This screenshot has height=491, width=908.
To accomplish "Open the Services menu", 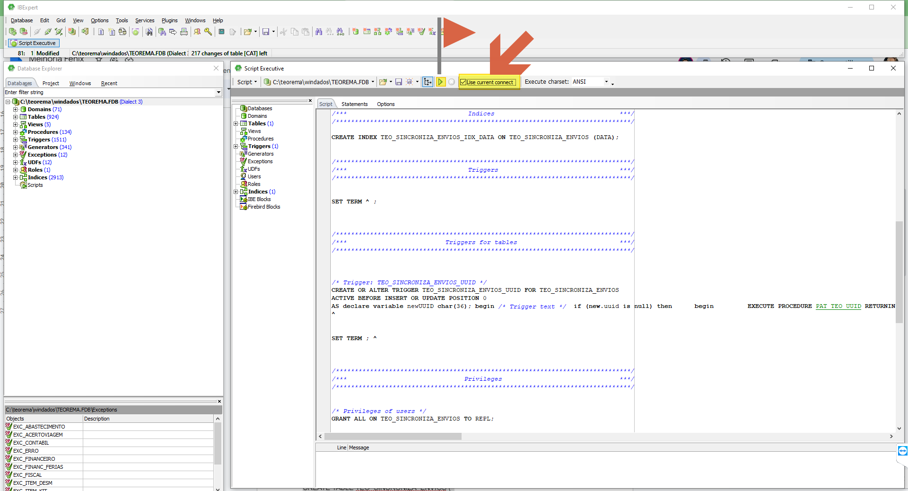I will (145, 20).
